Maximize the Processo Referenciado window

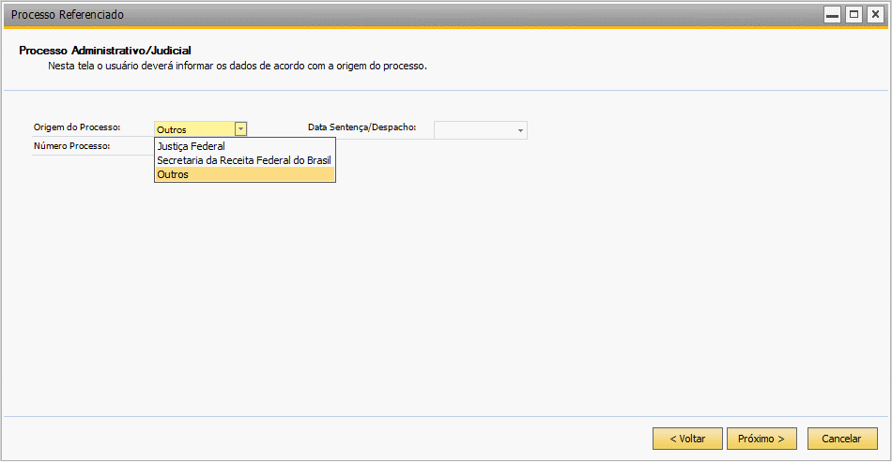click(854, 14)
